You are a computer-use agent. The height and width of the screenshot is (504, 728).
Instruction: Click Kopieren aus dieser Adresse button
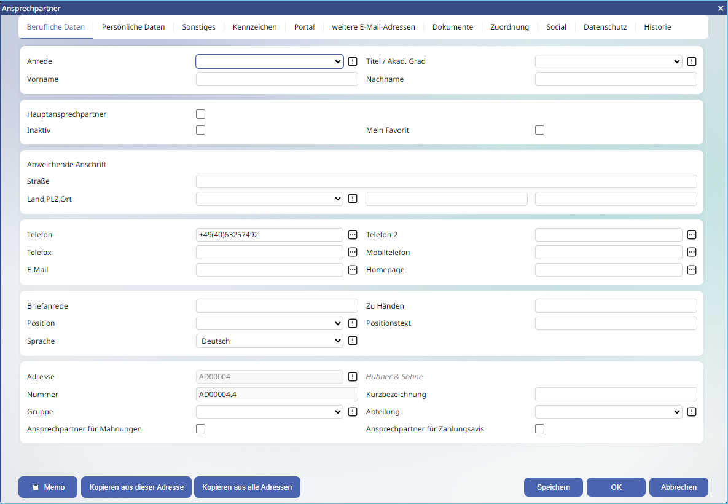[136, 487]
